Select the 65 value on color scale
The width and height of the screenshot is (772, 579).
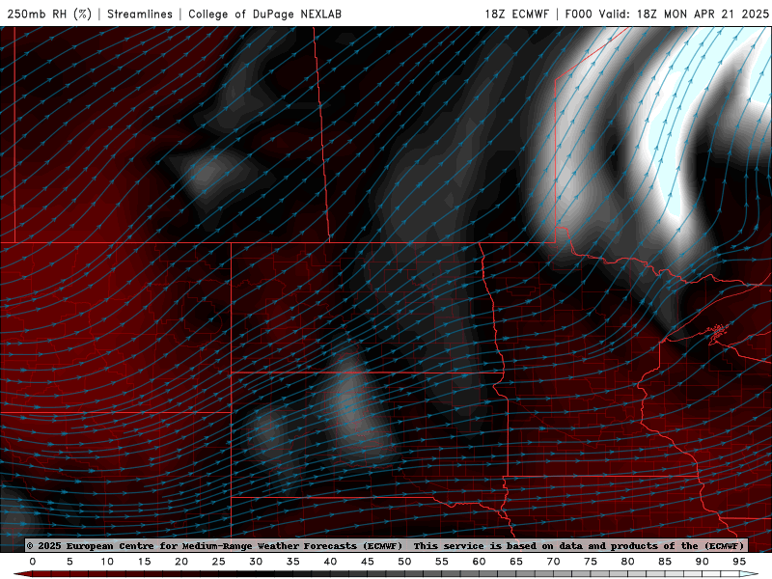[x=516, y=562]
